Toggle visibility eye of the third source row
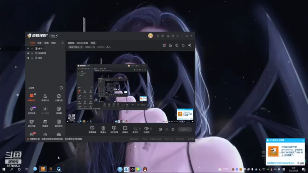Screen dimensions: 308x173 click(28, 58)
